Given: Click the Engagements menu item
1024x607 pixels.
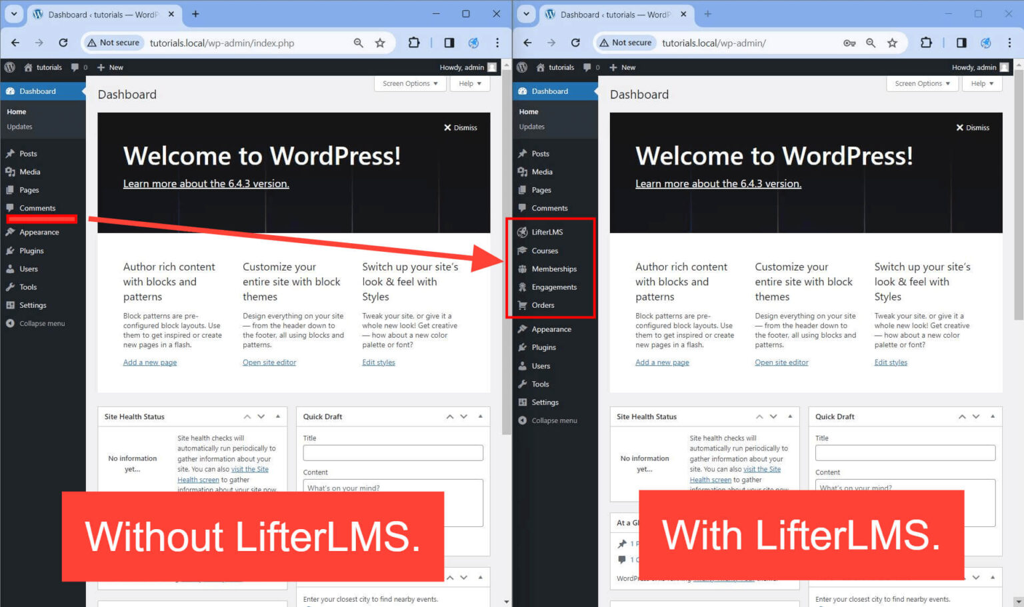Looking at the screenshot, I should pyautogui.click(x=553, y=287).
